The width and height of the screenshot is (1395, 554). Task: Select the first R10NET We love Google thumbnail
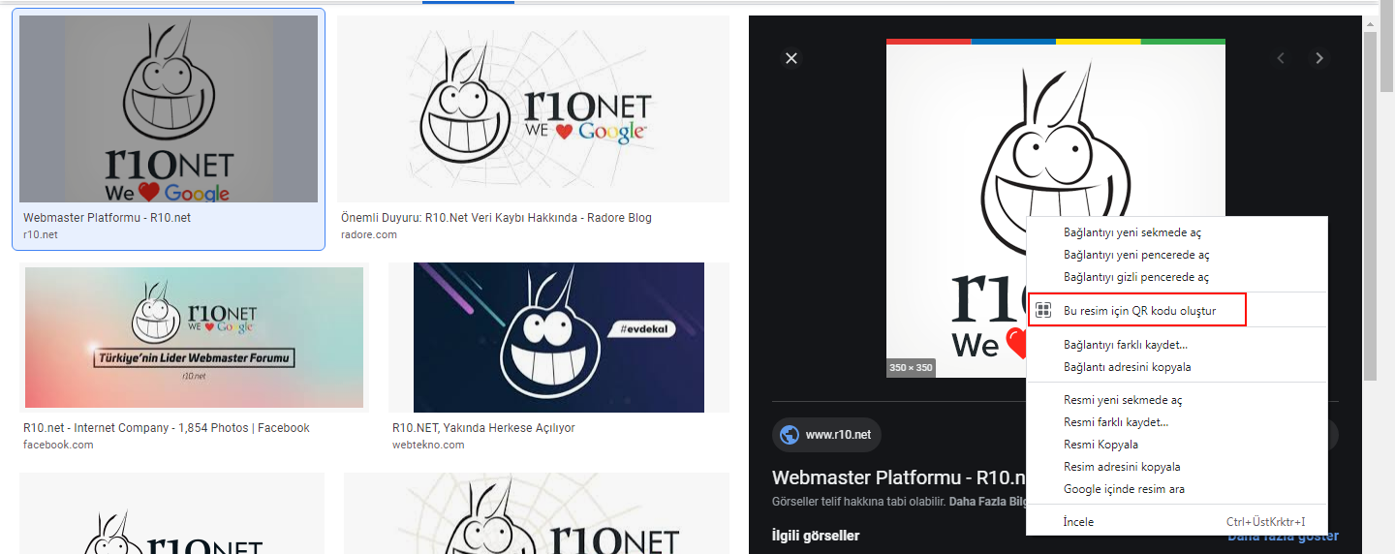point(169,108)
